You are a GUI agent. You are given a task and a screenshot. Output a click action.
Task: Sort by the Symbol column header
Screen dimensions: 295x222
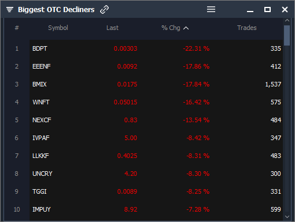(58, 28)
